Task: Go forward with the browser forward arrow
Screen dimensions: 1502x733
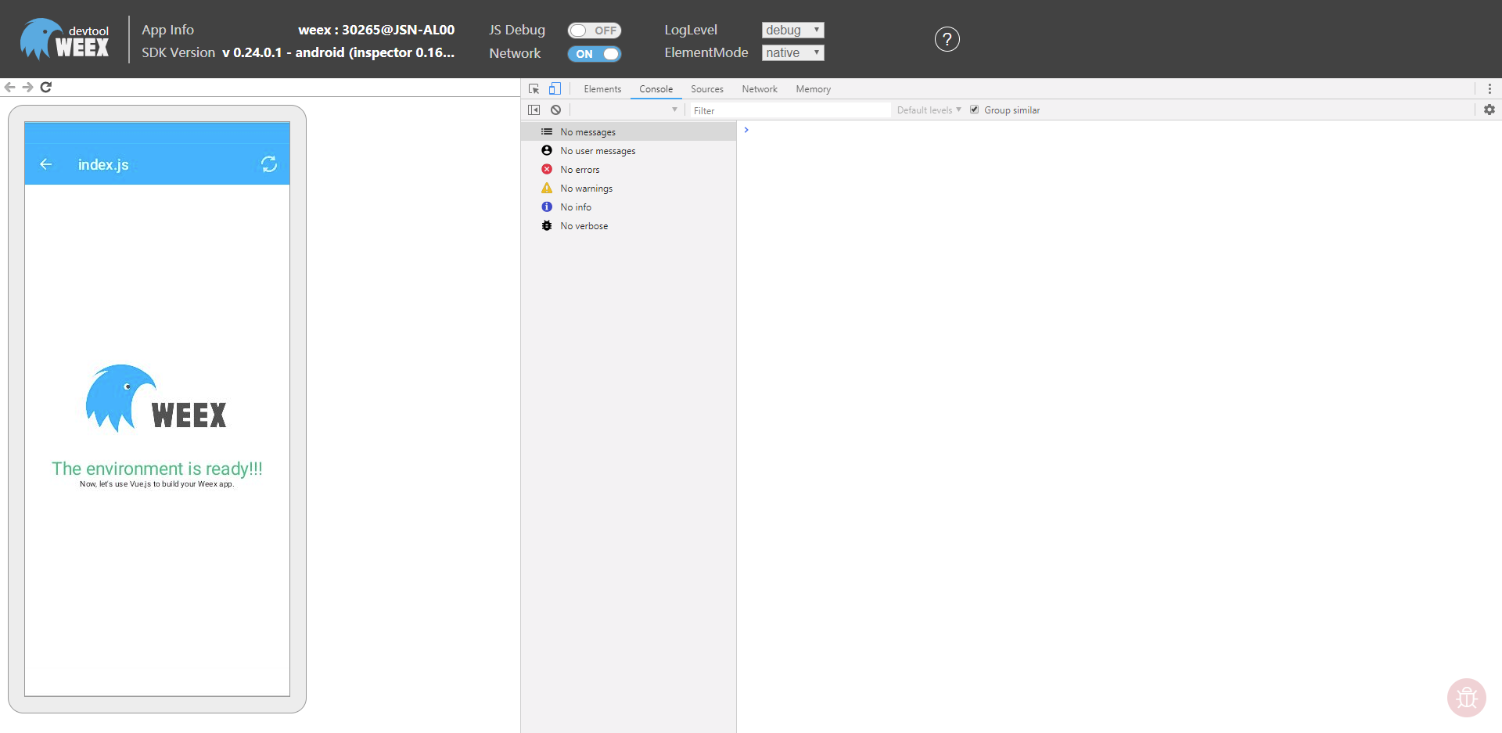Action: pos(27,87)
